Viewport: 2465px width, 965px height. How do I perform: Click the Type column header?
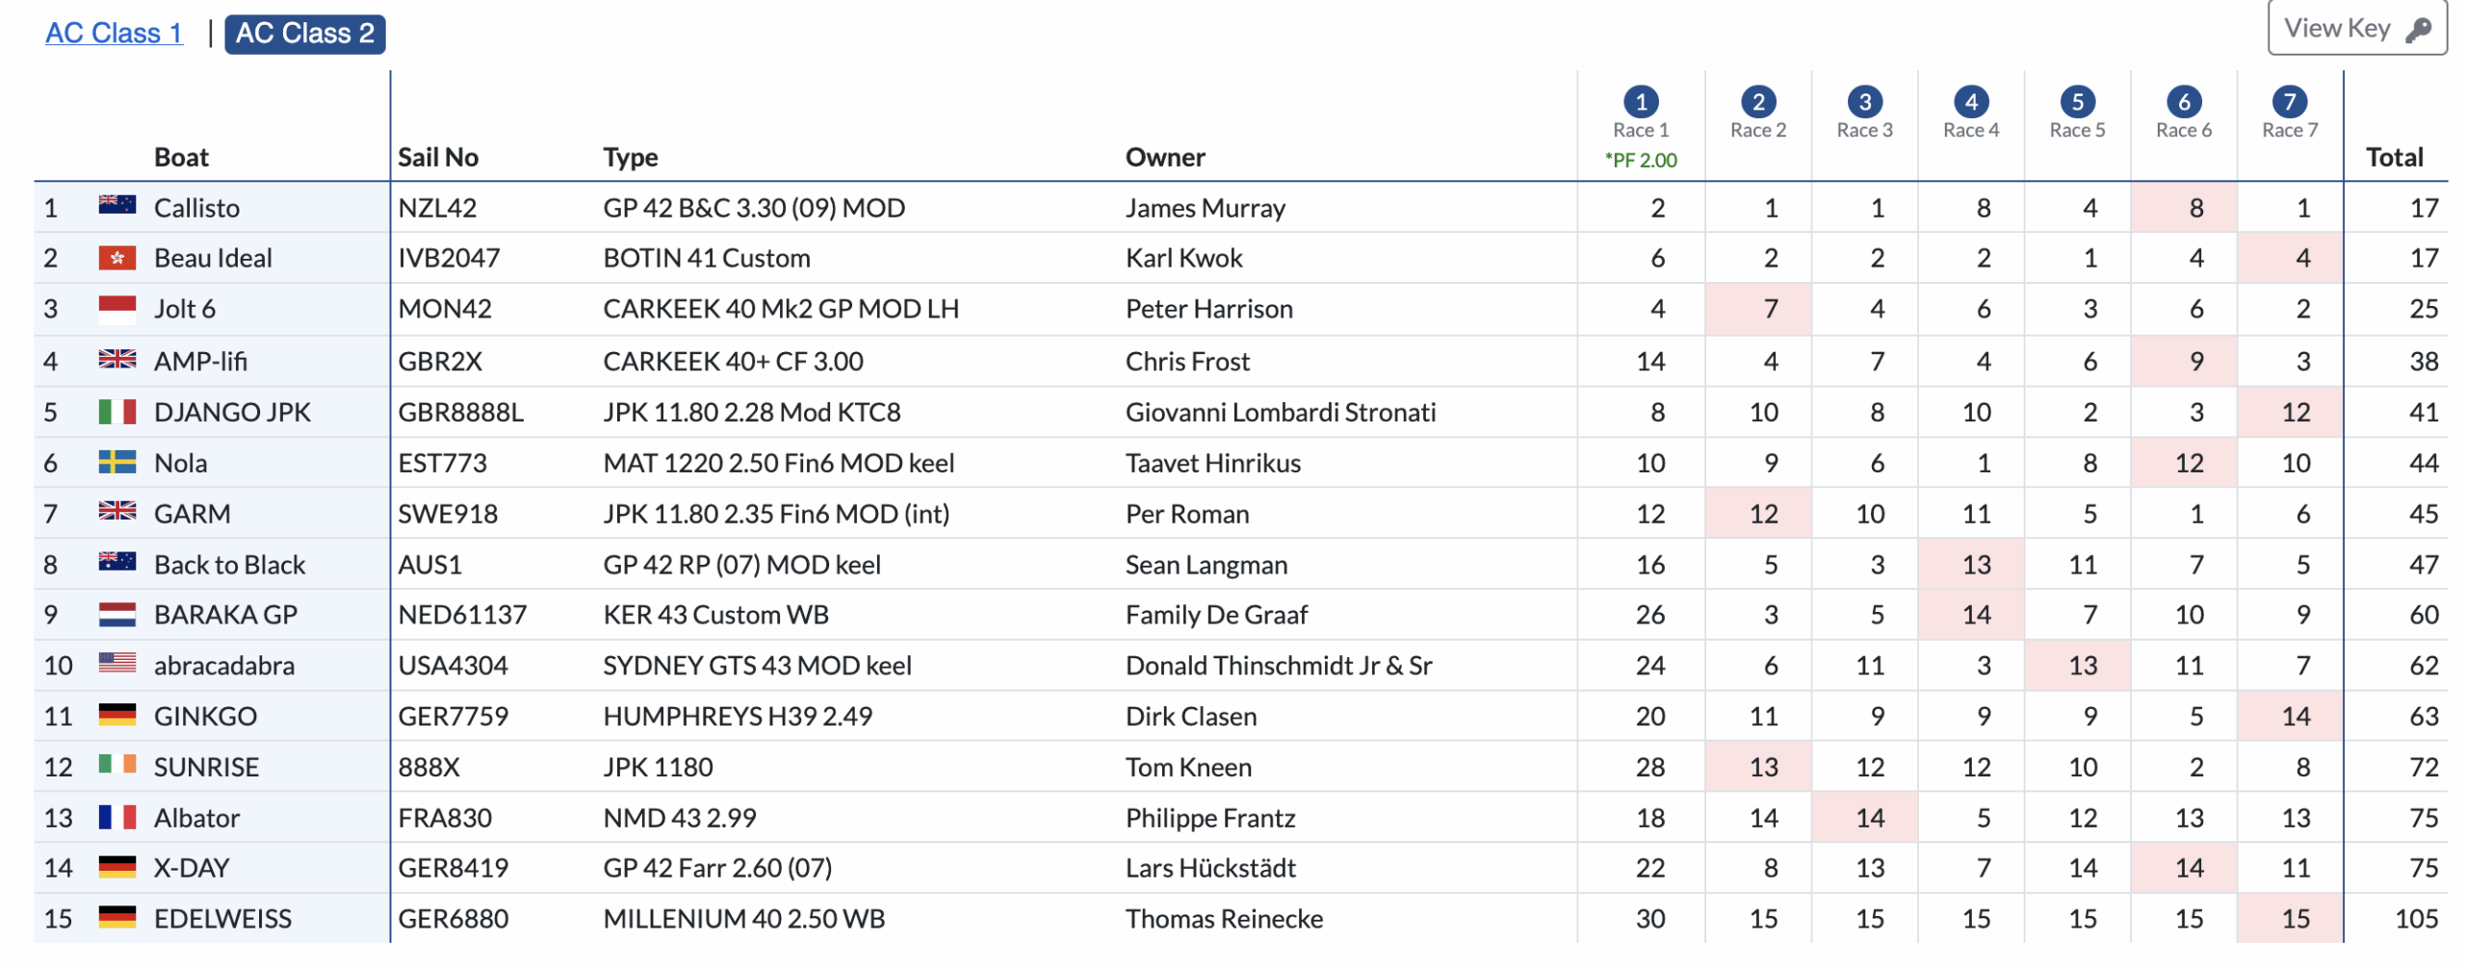(631, 157)
